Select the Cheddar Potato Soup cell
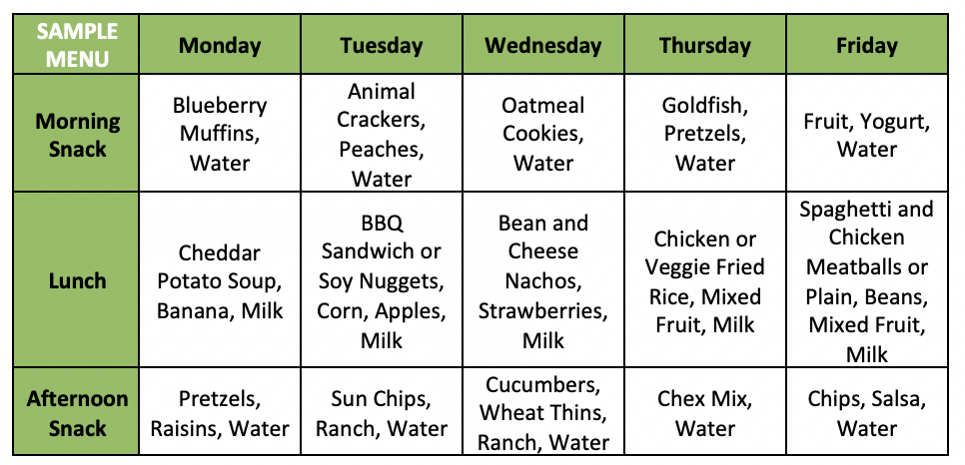 (220, 281)
